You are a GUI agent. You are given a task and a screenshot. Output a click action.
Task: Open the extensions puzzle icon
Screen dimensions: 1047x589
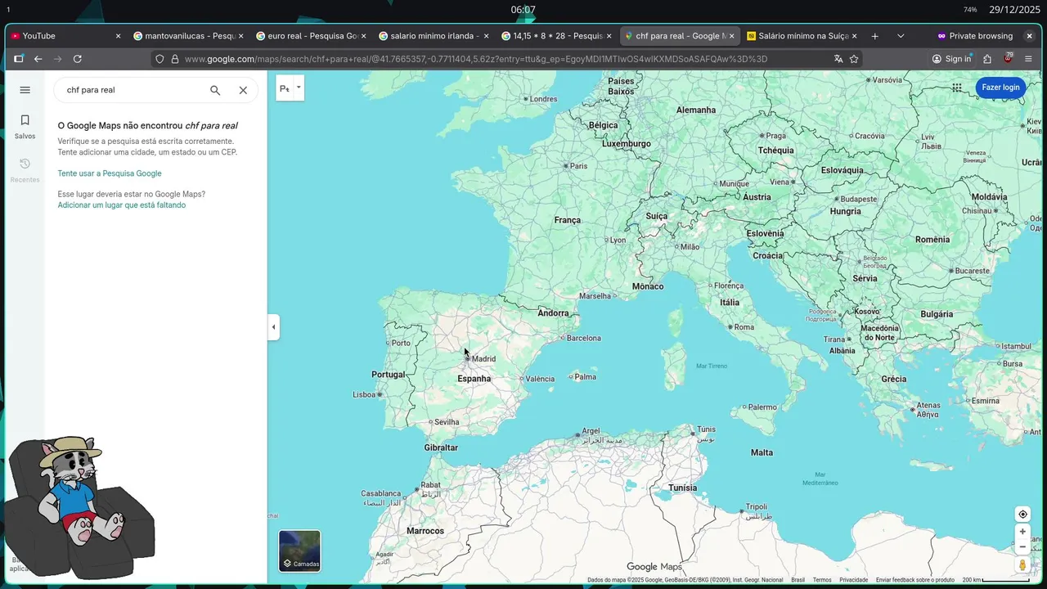[987, 59]
